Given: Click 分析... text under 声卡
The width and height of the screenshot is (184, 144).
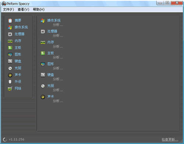Looking at the screenshot, I should [x=58, y=101].
